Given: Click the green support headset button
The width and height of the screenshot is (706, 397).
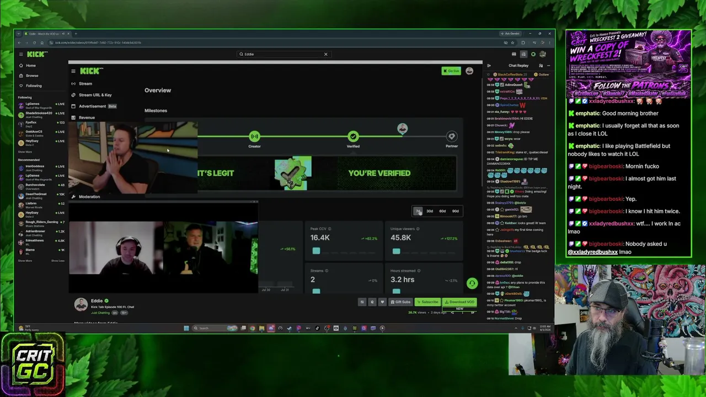Looking at the screenshot, I should click(x=472, y=283).
